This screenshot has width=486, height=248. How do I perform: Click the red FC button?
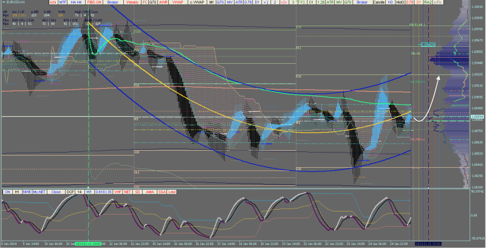click(x=145, y=2)
